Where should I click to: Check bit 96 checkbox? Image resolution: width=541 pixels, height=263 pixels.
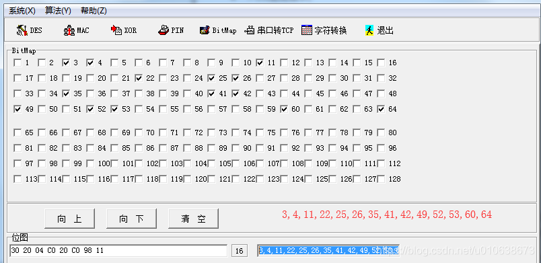381,148
